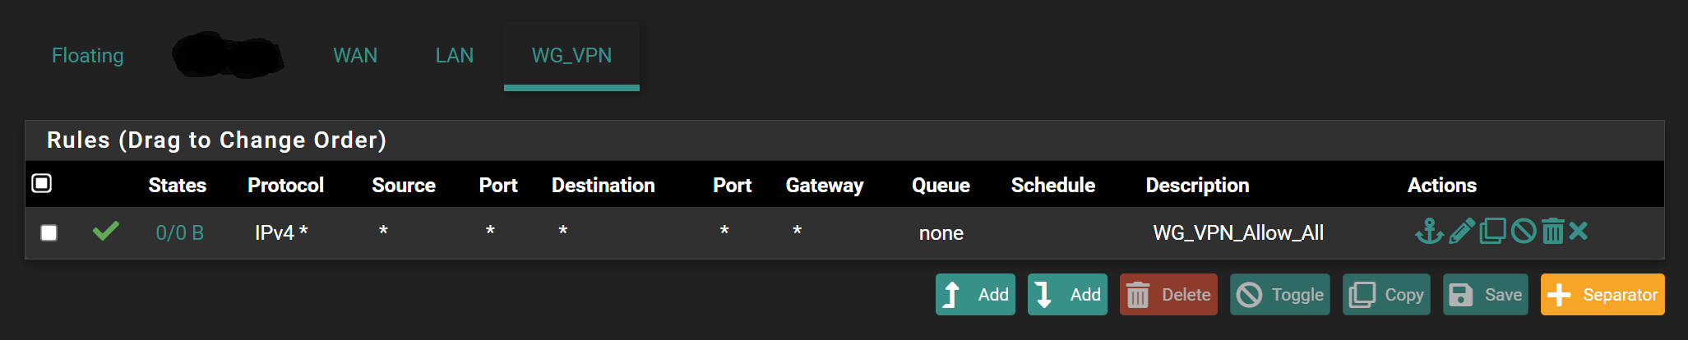
Task: Click the anchor icon for WG_VPN_Allow_All rule
Action: point(1429,232)
